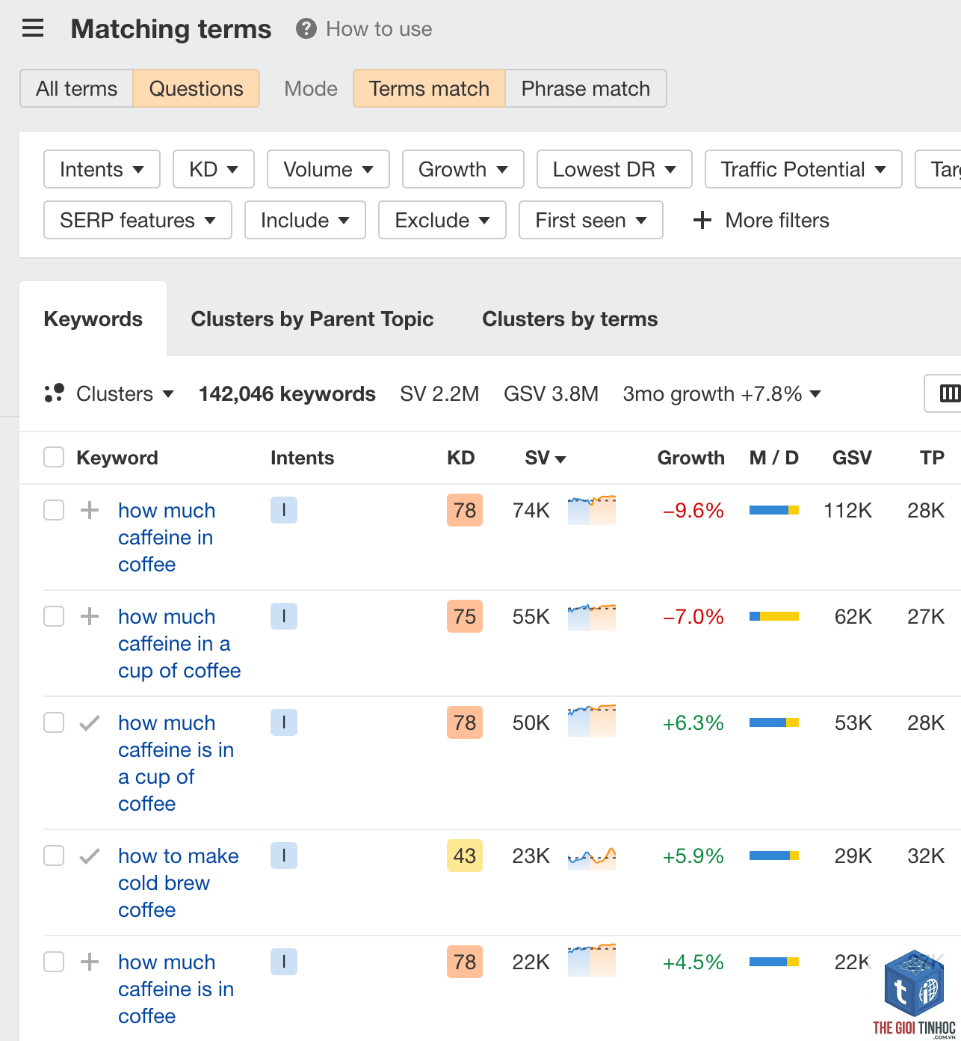Toggle the select-all Keyword checkbox
The width and height of the screenshot is (961, 1041).
tap(54, 457)
